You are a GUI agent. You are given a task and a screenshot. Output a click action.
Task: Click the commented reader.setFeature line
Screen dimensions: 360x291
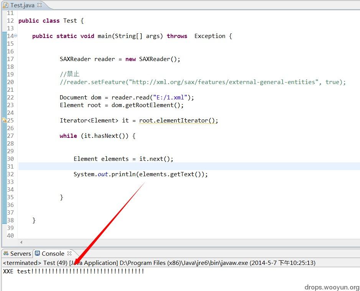(202, 82)
